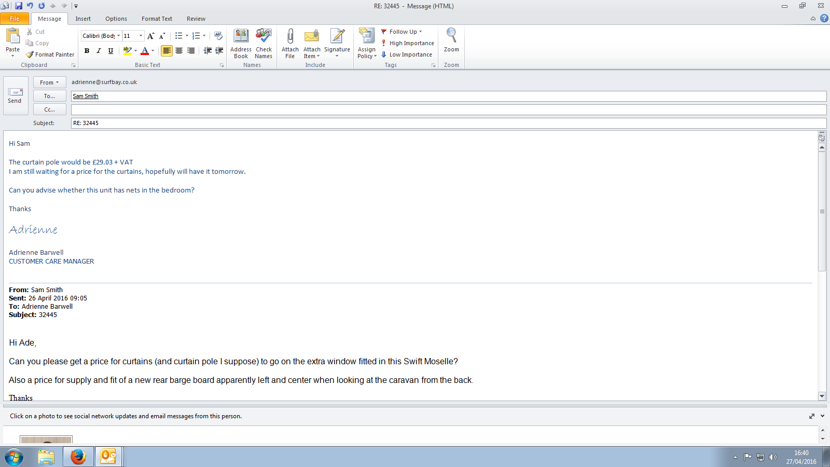Open Outlook Help question mark
830x467 pixels.
(824, 18)
